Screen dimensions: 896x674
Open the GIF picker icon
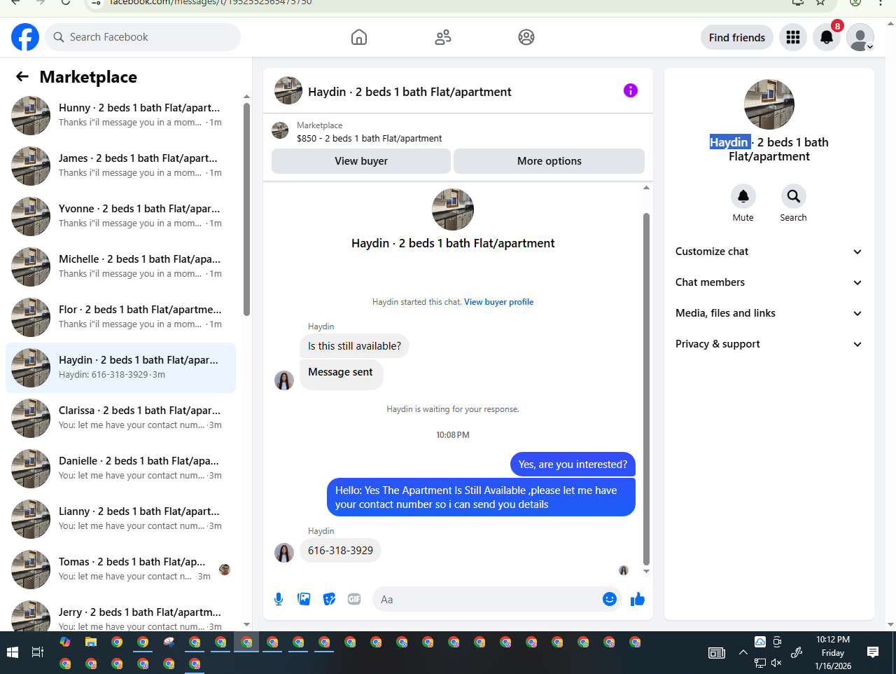[x=354, y=599]
